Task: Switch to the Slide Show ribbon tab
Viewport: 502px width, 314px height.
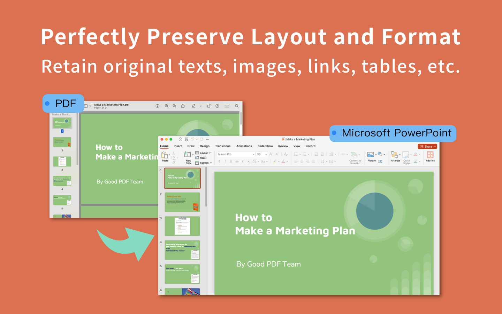Action: click(265, 146)
